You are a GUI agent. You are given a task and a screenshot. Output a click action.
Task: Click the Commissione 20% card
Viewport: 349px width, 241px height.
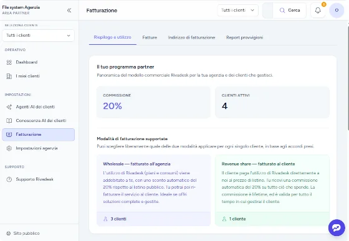(153, 102)
